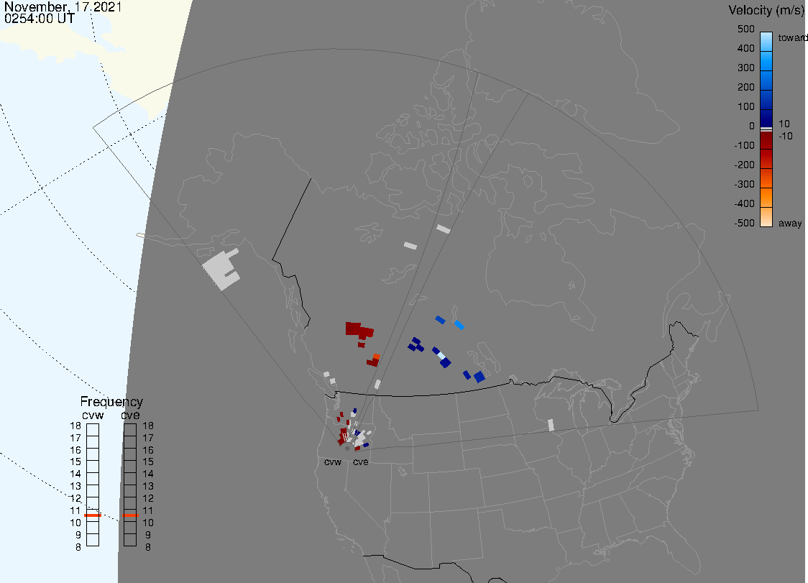Click the '0254:00 UT' timestamp
The image size is (808, 583).
coord(39,19)
